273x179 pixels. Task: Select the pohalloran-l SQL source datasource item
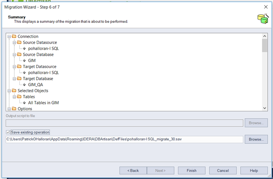43,48
